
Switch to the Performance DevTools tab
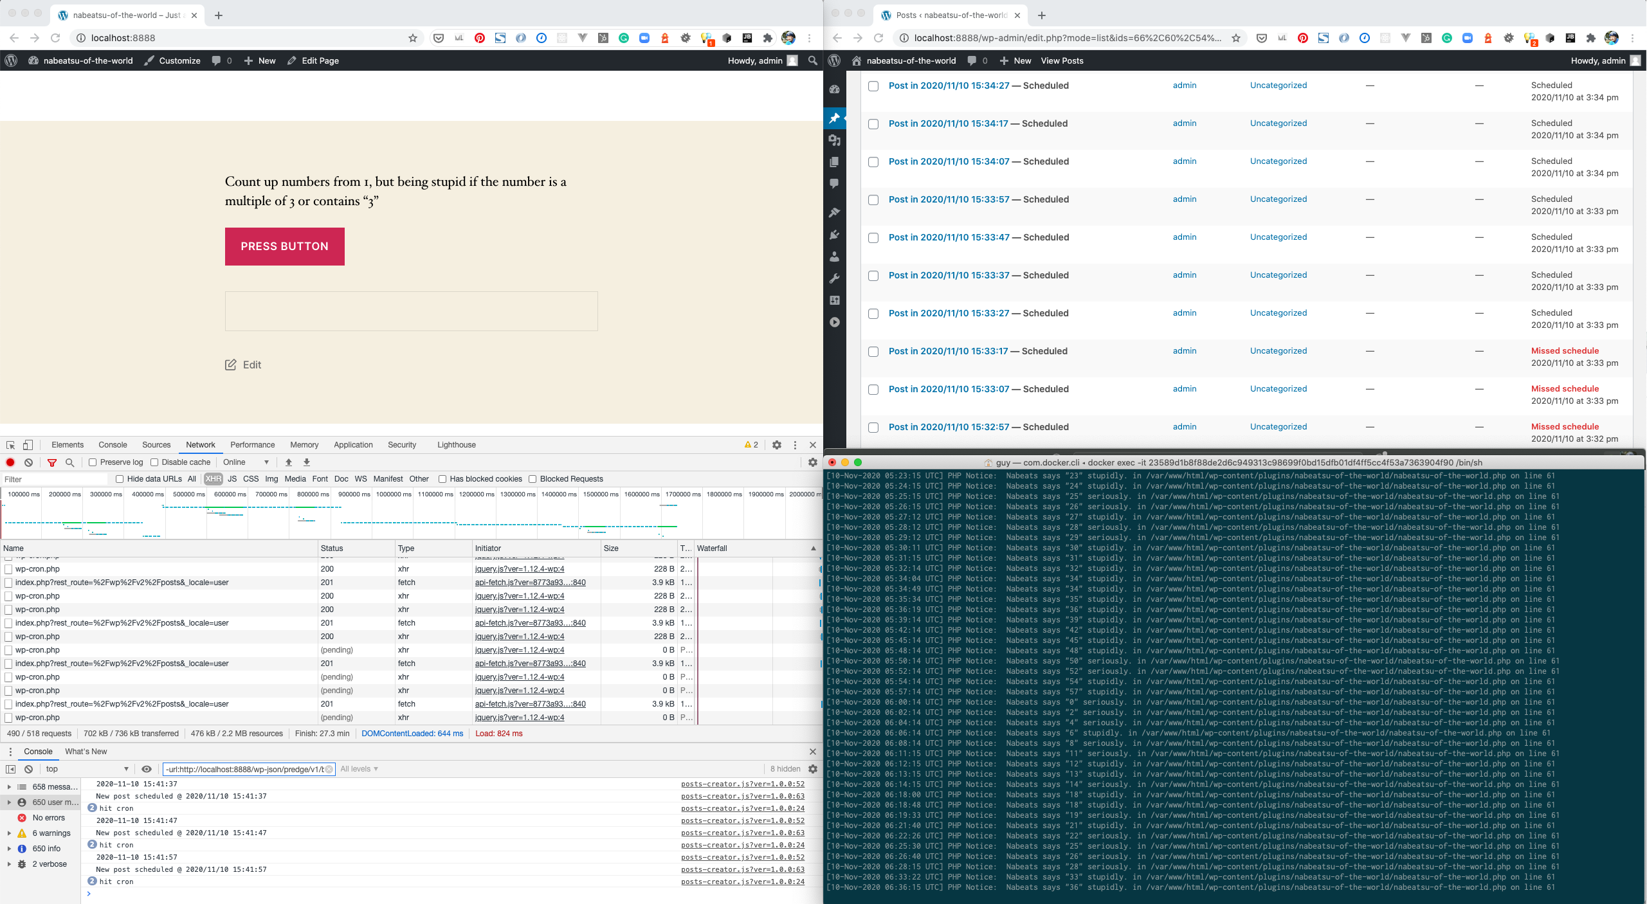[x=252, y=445]
